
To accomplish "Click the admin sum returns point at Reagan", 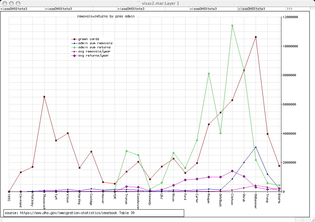I will [x=209, y=73].
